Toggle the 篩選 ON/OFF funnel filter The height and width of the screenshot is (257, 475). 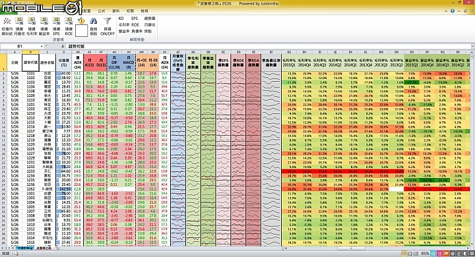coord(108,26)
